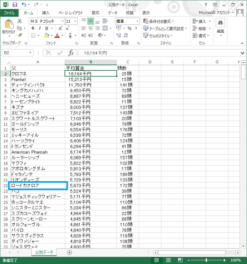
Task: Apply the red font color A
Action: click(x=57, y=35)
